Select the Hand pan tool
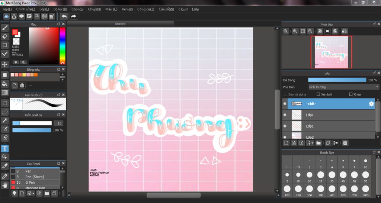The image size is (381, 203). pos(4,185)
